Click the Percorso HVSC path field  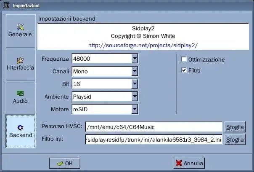click(x=154, y=127)
